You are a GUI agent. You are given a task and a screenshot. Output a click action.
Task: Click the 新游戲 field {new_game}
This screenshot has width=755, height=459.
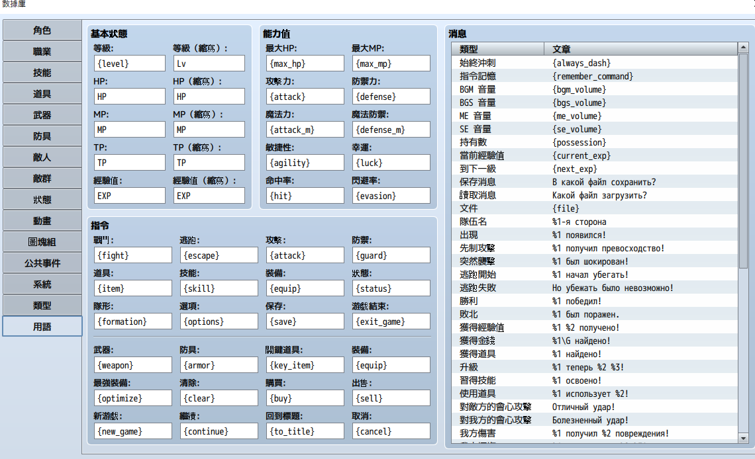tap(133, 432)
